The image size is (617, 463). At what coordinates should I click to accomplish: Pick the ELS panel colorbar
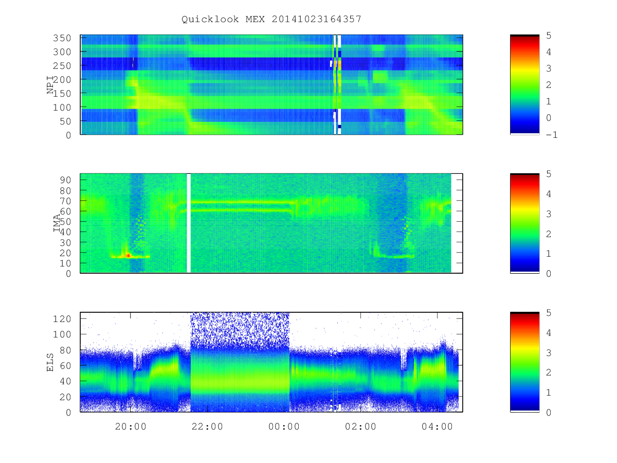coord(524,362)
